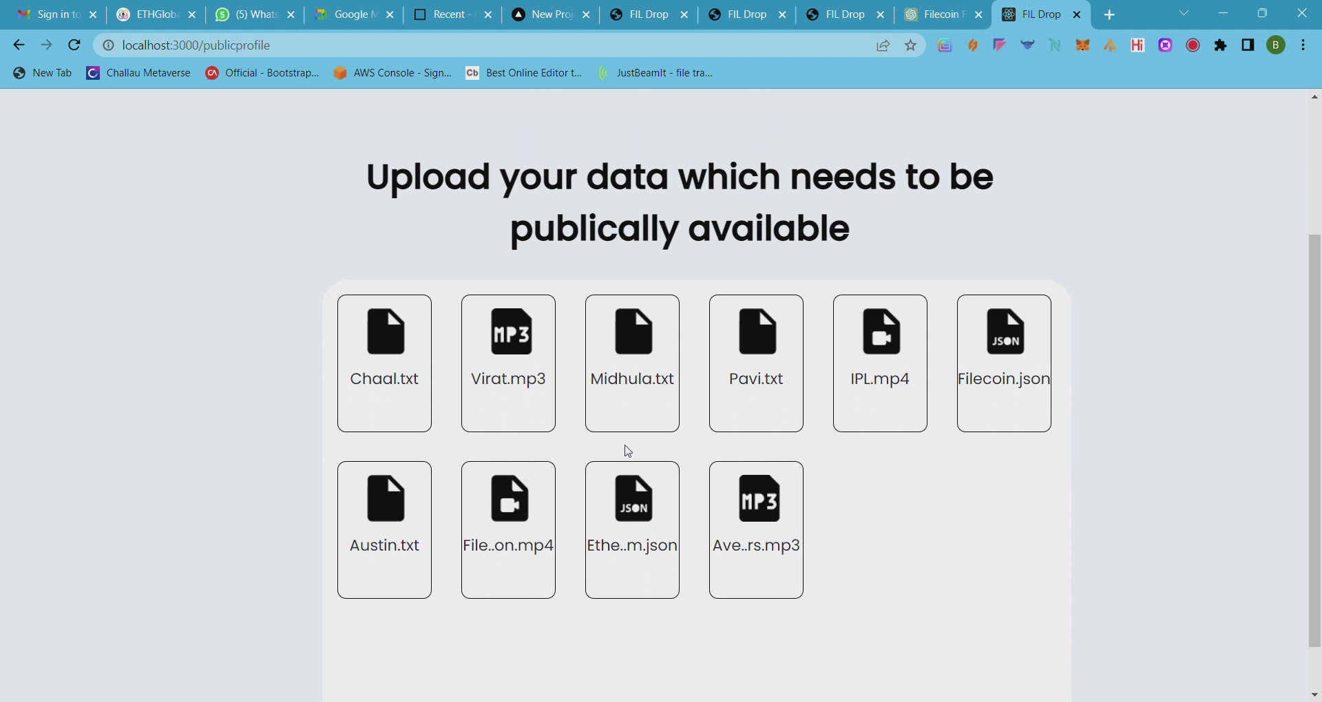Open the Official - Bootstrap bookmark

point(262,73)
